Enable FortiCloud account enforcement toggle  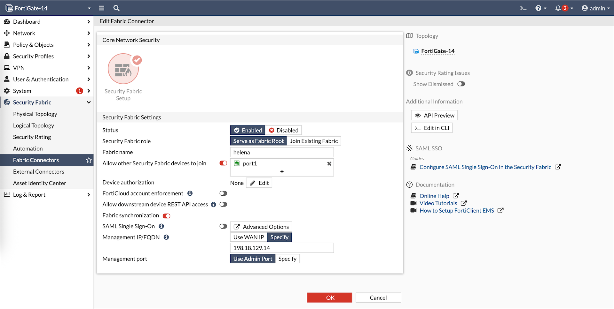point(223,193)
